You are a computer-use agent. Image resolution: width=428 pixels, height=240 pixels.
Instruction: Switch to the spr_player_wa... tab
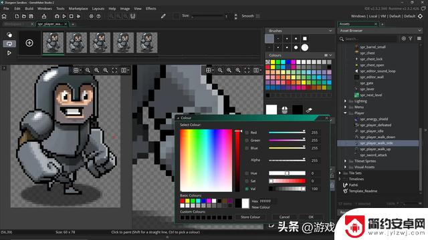(x=52, y=24)
